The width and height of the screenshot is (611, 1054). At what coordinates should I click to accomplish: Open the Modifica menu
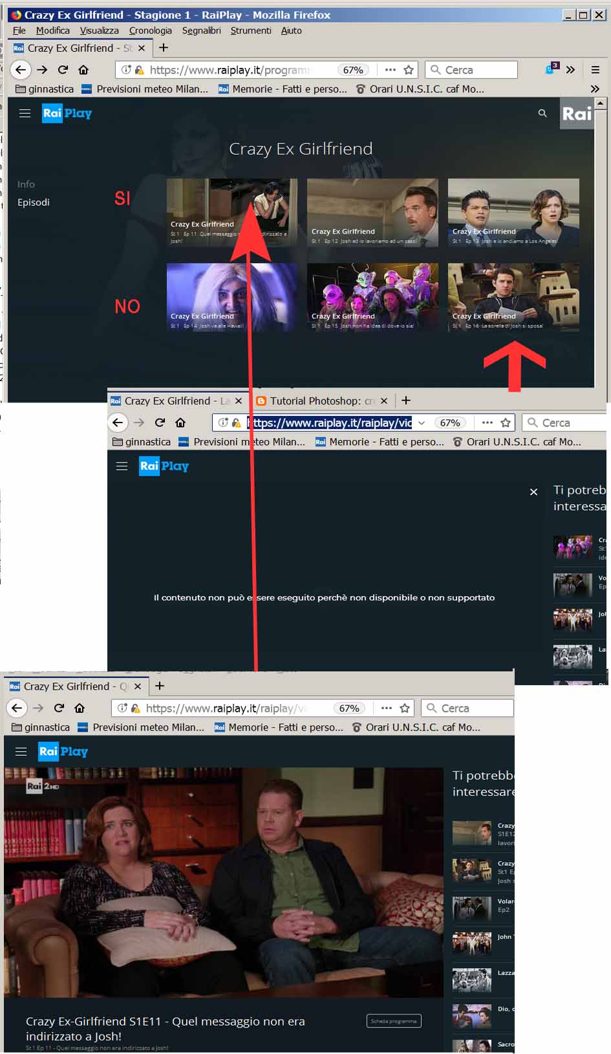click(x=52, y=30)
